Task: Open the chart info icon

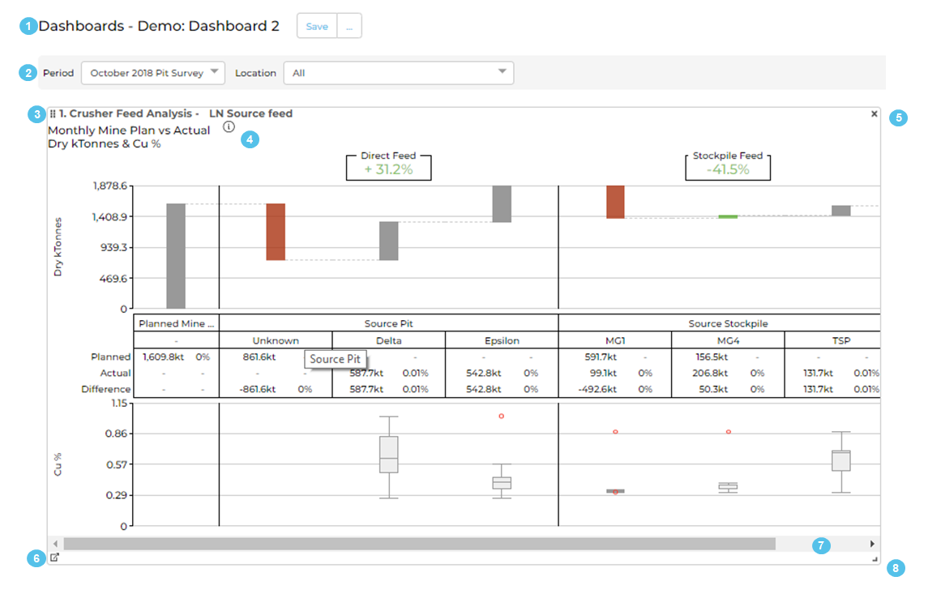Action: (229, 127)
